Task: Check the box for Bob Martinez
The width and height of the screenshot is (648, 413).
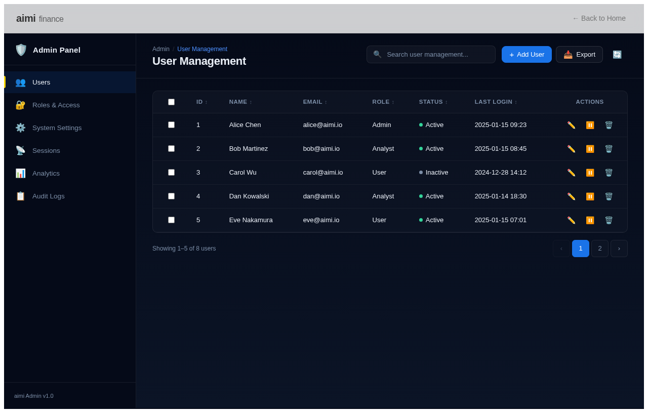Action: tap(171, 148)
